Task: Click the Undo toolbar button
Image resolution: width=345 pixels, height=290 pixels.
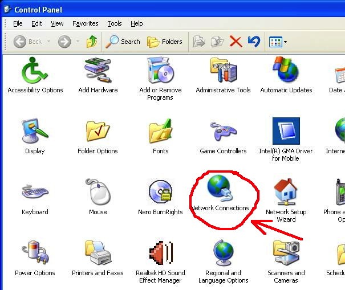Action: [x=254, y=42]
